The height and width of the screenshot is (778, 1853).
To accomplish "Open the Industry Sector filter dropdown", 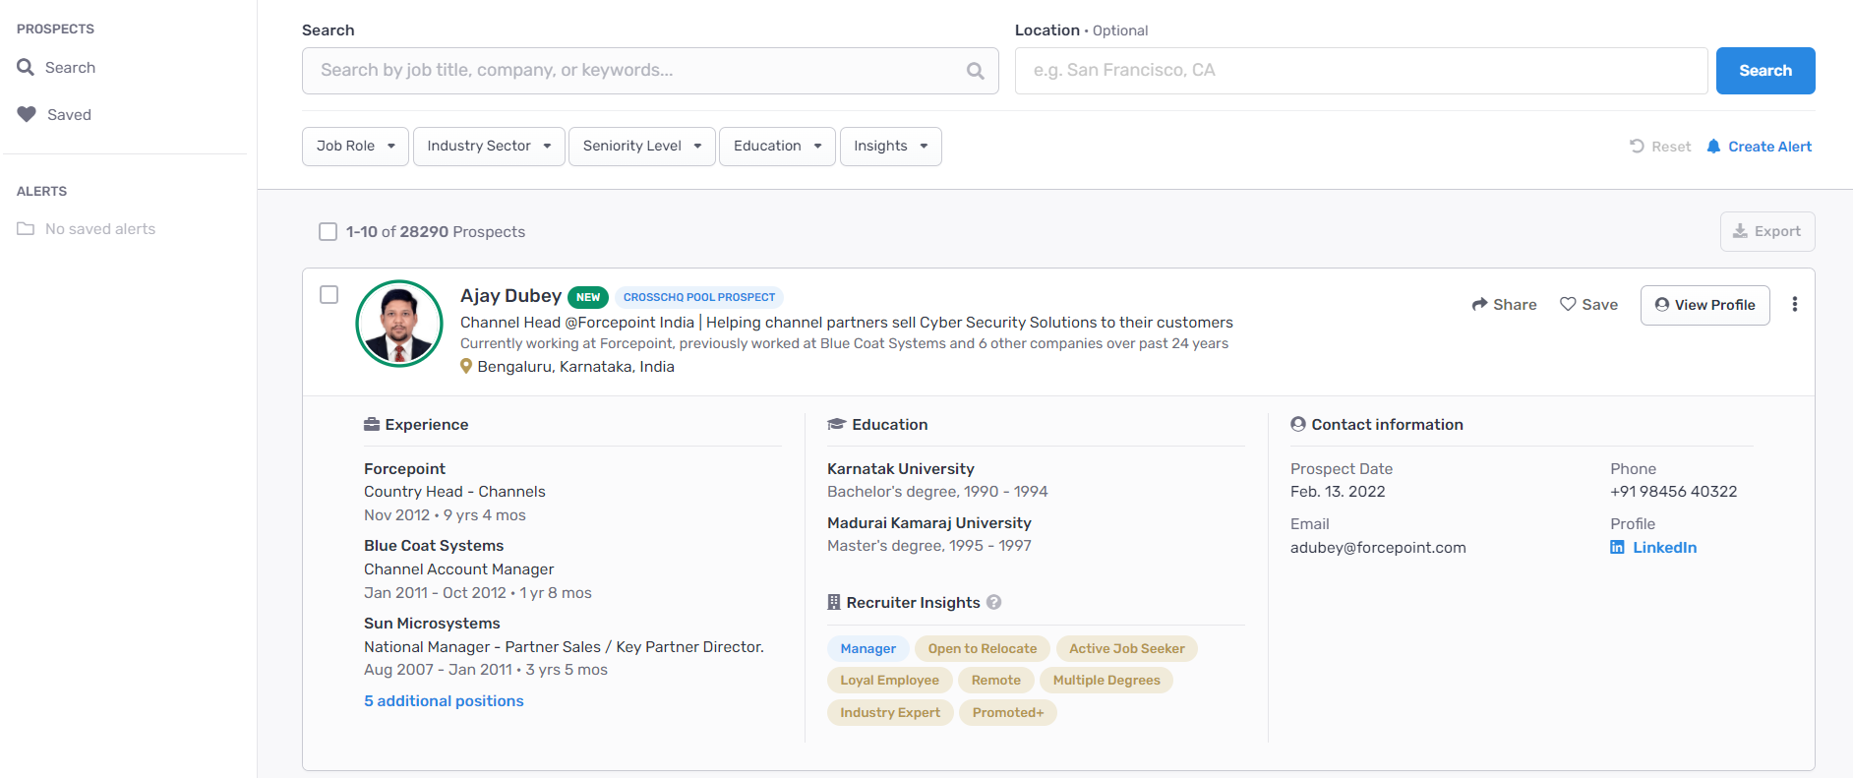I will click(489, 147).
